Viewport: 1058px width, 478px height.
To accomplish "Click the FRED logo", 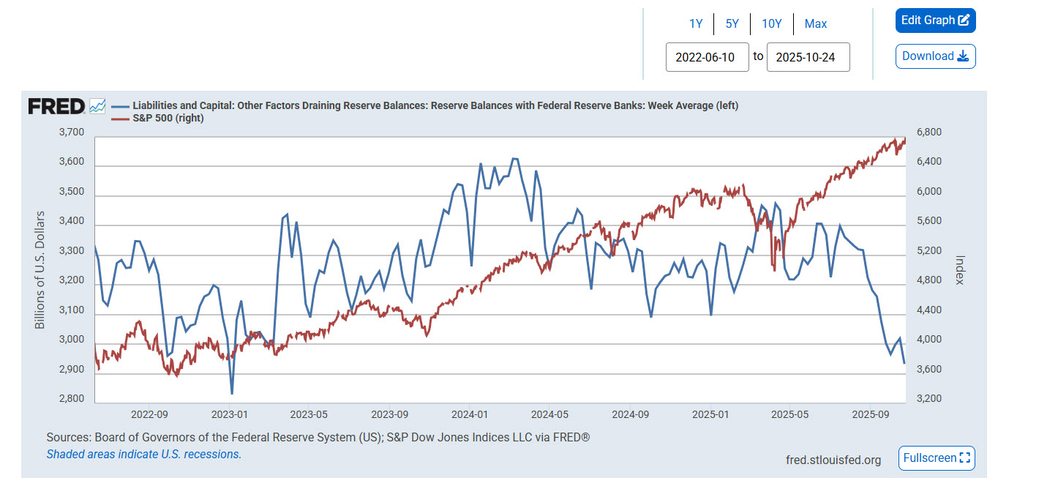I will click(x=56, y=107).
